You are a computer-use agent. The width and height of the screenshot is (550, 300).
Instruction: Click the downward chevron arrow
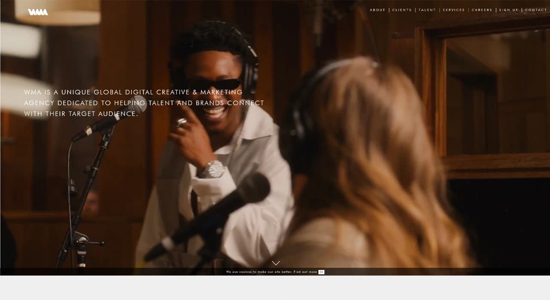pyautogui.click(x=276, y=263)
